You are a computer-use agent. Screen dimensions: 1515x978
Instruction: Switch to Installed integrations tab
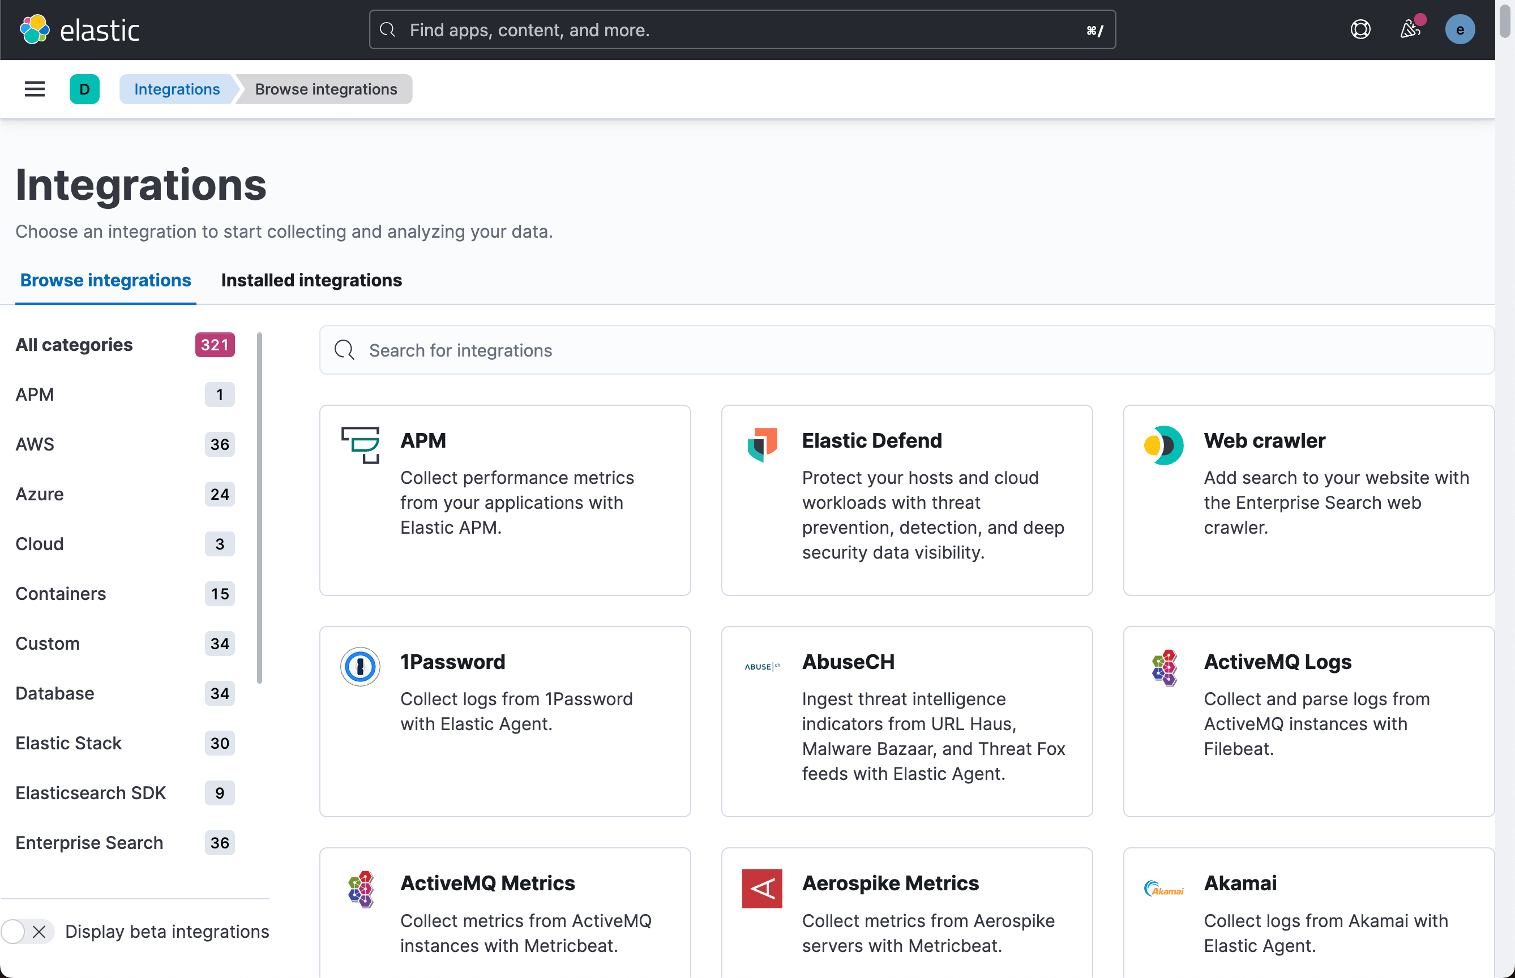coord(311,280)
